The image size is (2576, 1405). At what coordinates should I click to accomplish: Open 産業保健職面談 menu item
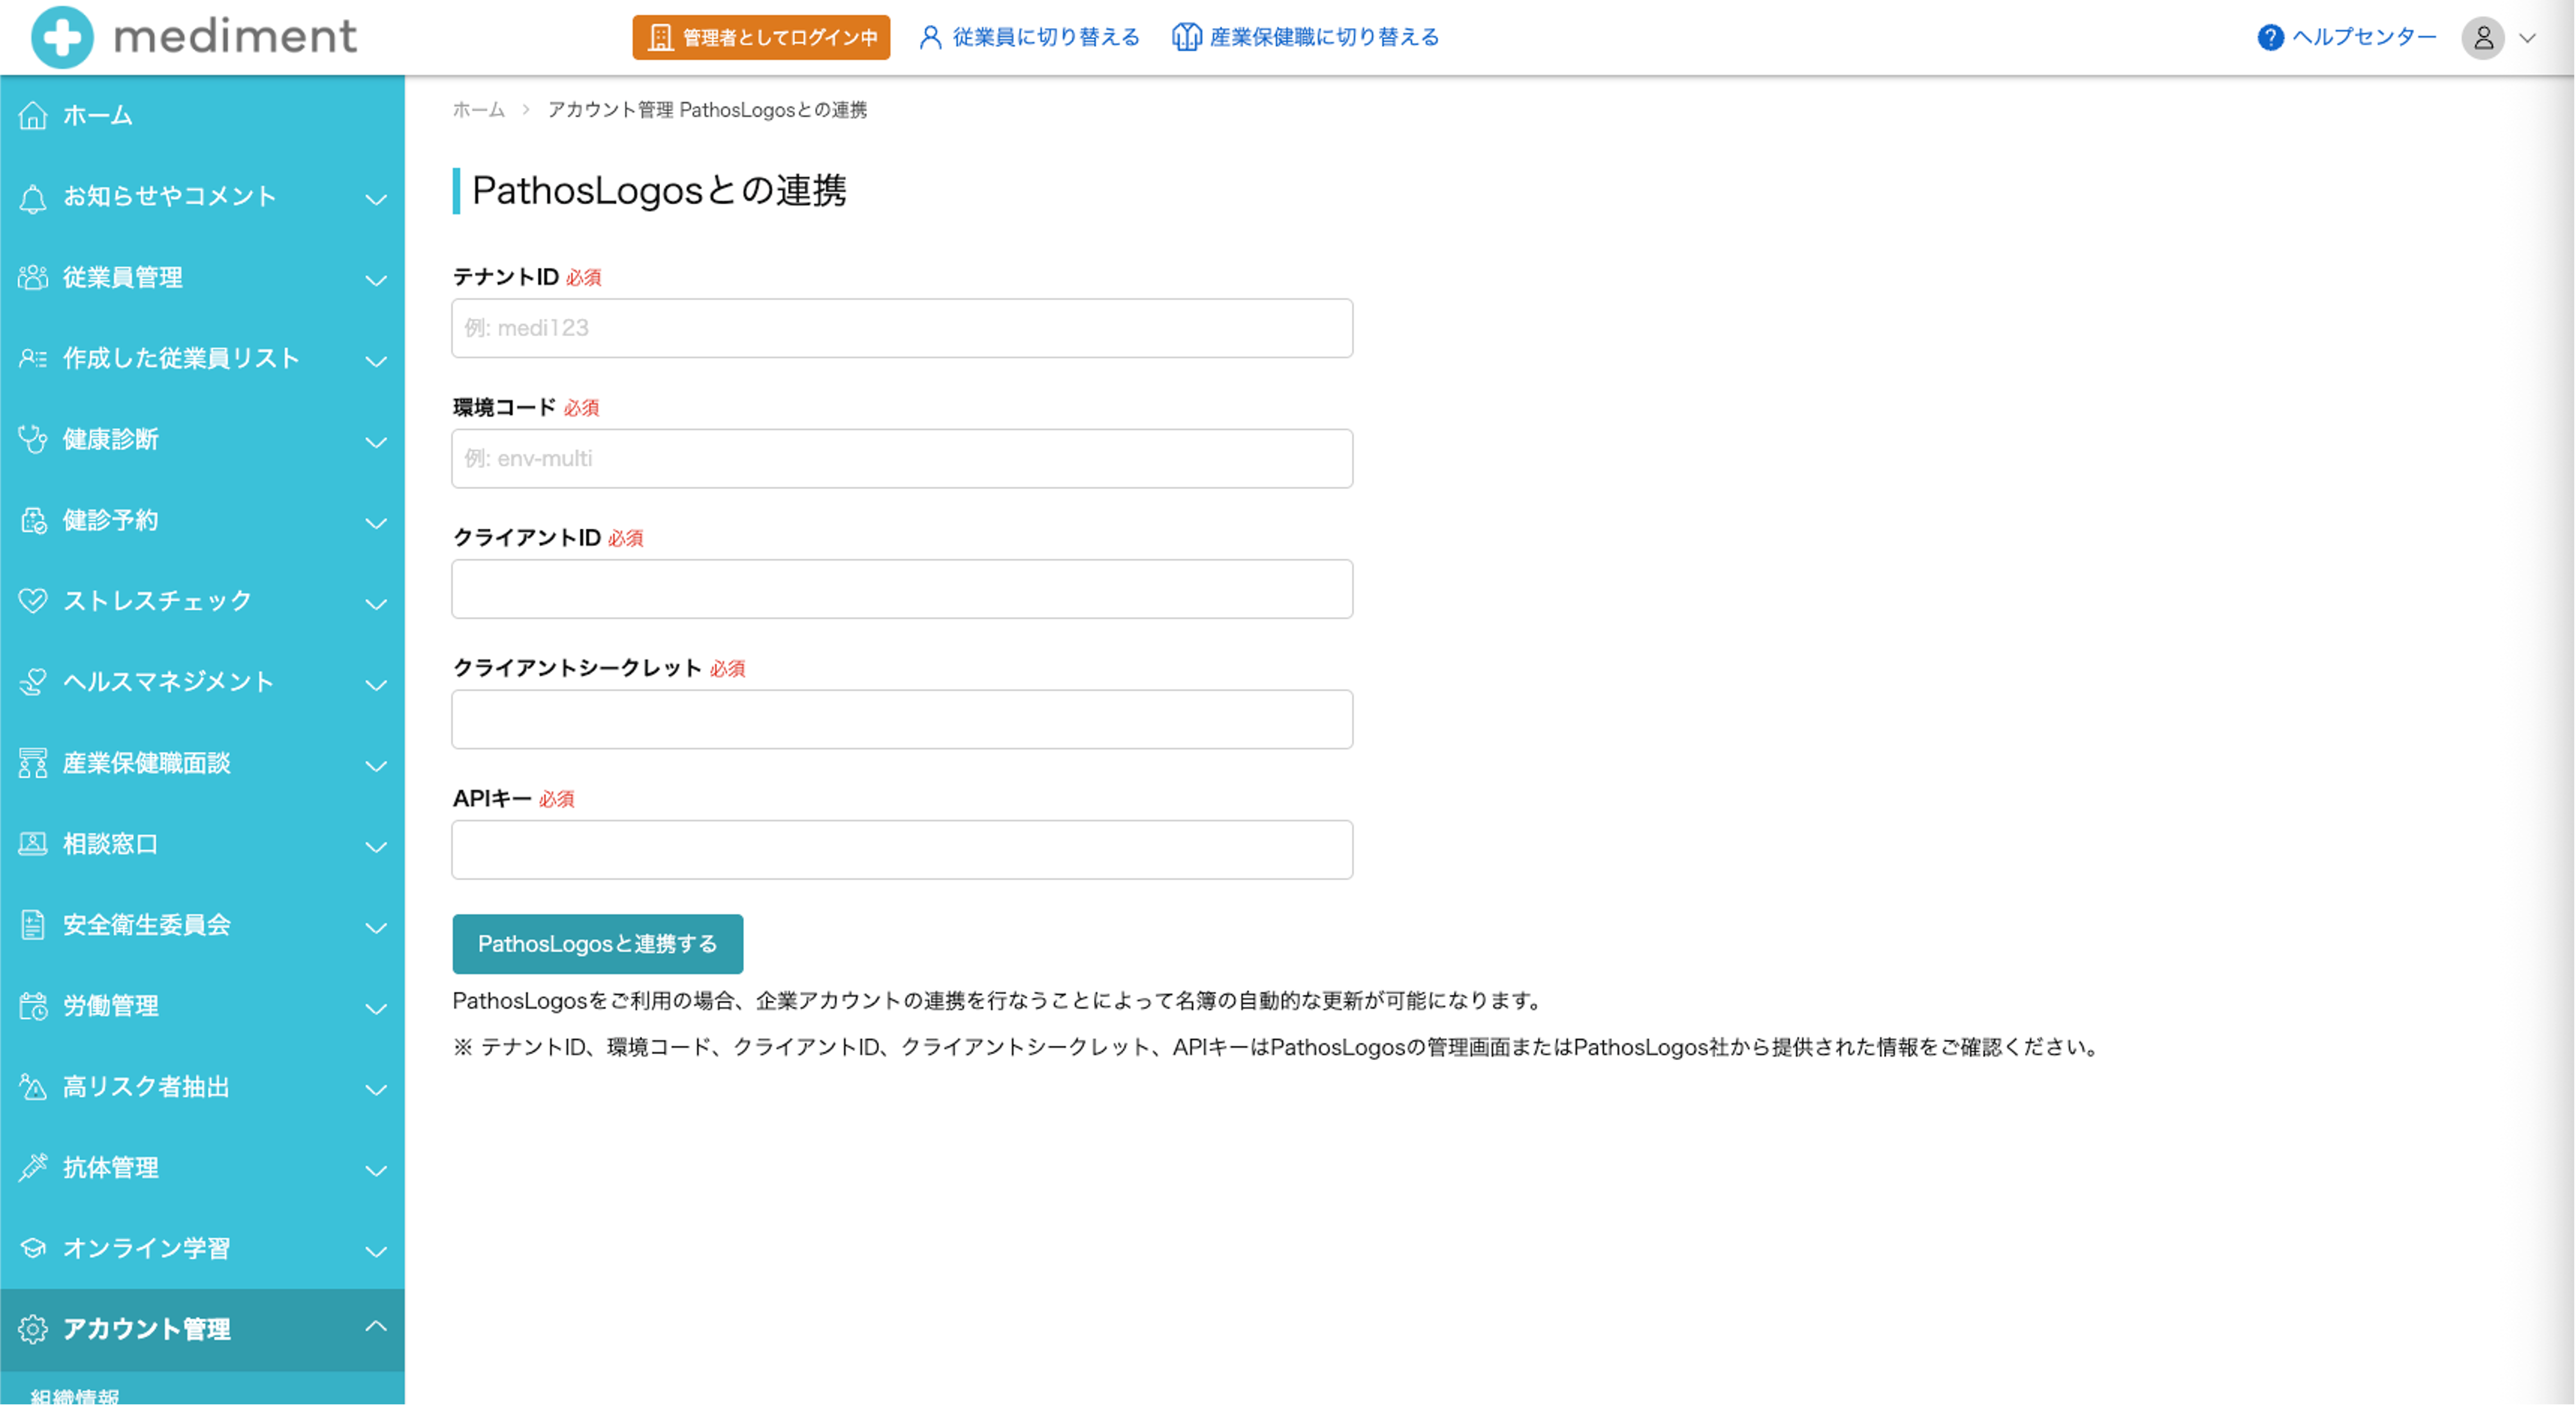click(x=147, y=763)
